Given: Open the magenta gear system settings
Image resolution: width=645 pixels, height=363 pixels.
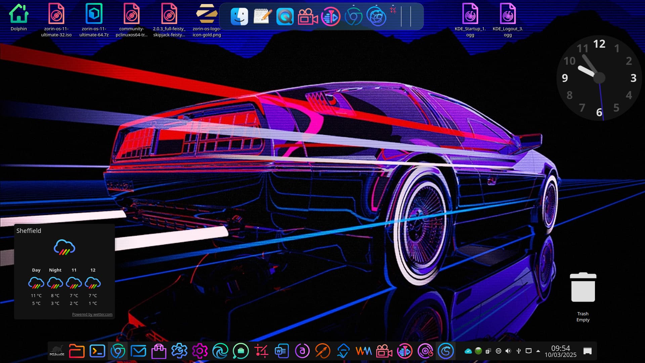Looking at the screenshot, I should (200, 351).
